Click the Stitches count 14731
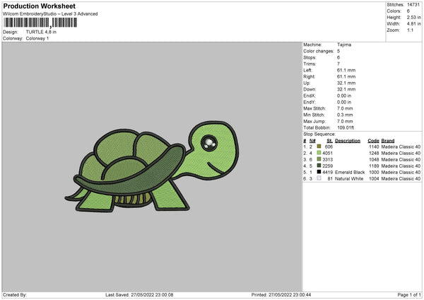The image size is (424, 300). 414,4
